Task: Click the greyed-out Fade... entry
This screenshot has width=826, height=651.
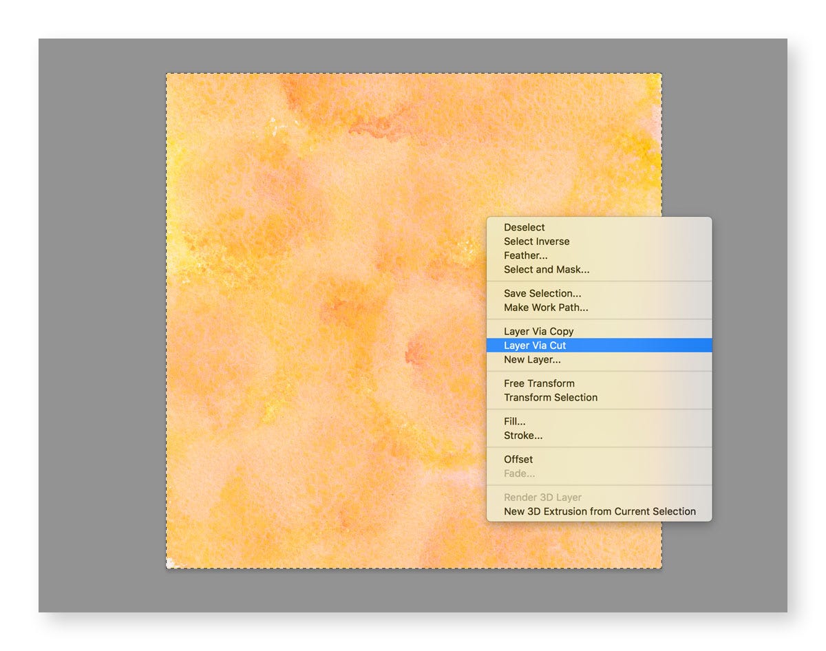Action: (599, 473)
